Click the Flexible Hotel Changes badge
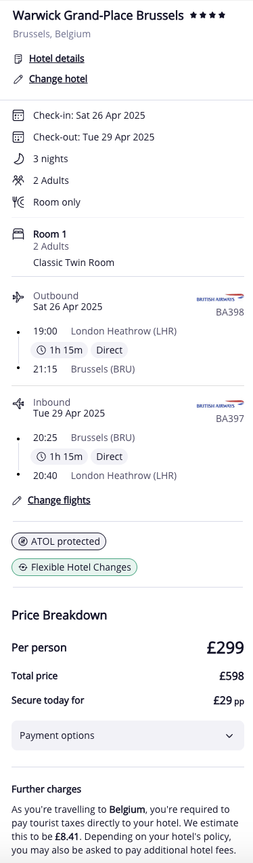Viewport: 253px width, 863px height. (x=74, y=567)
